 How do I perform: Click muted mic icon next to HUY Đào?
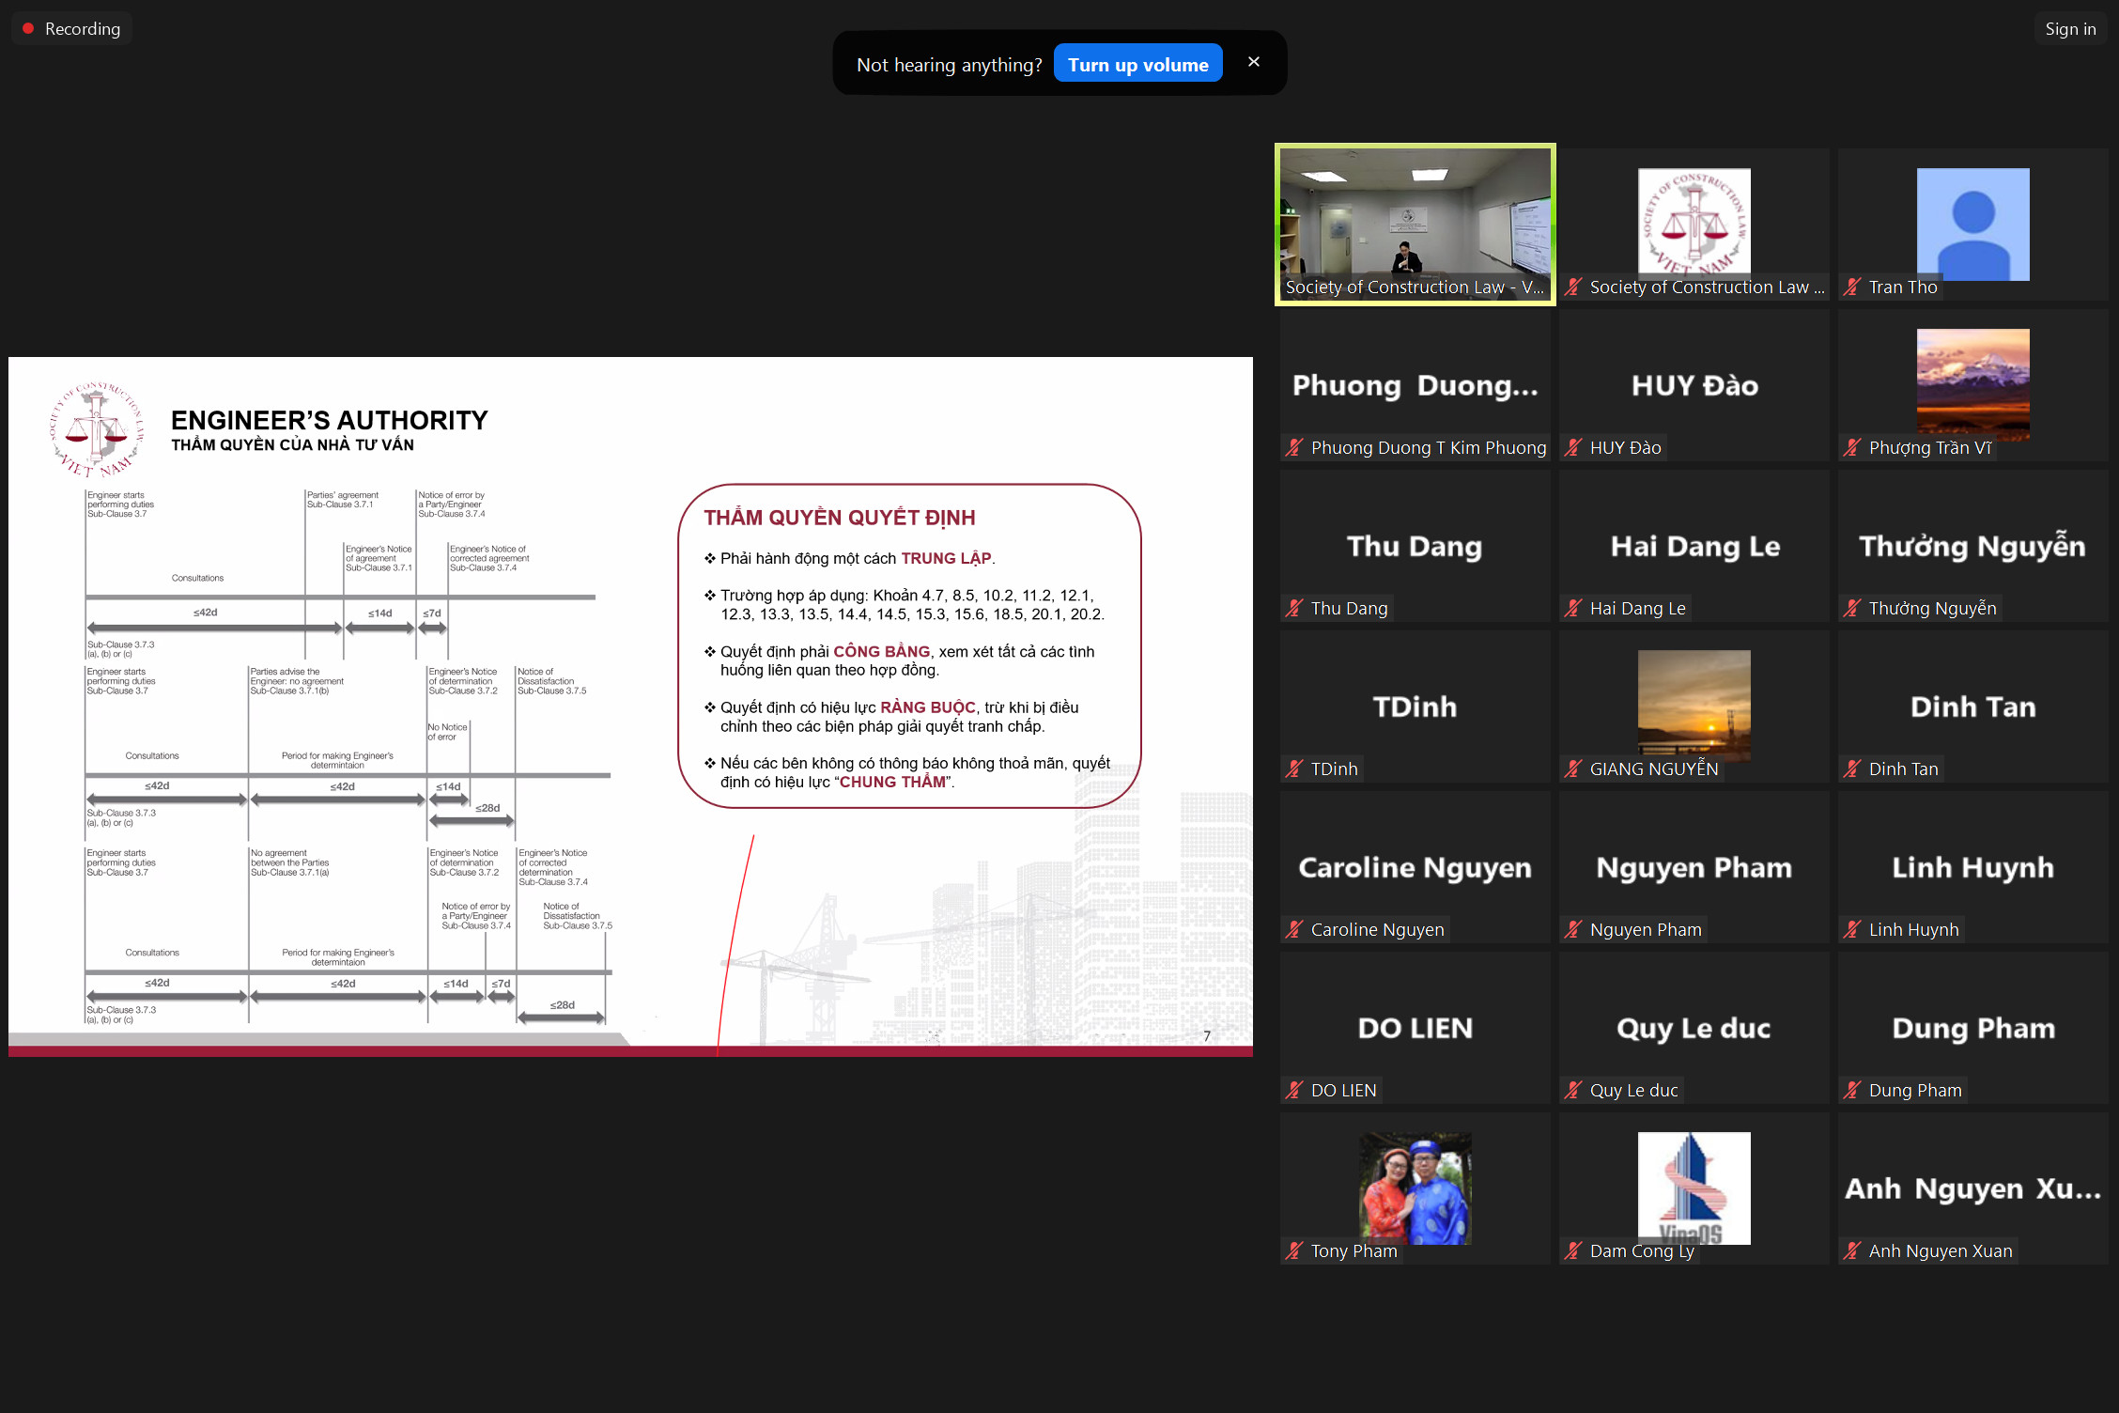pos(1573,448)
